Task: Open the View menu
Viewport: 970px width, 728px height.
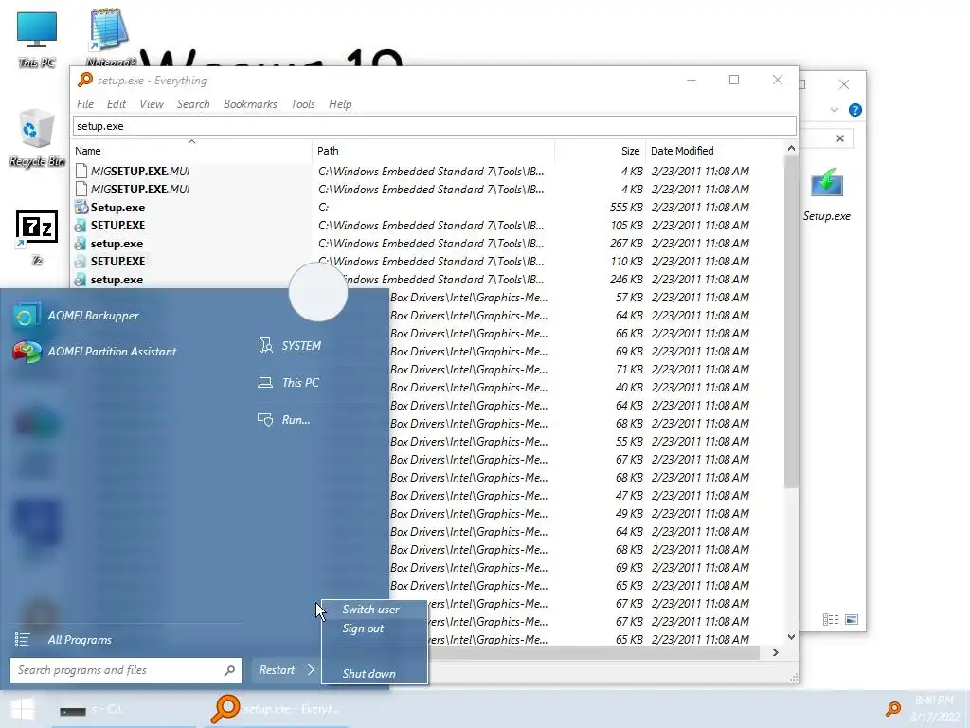Action: point(152,104)
